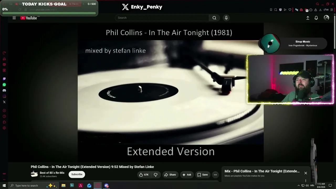Open File Explorer from the taskbar
The width and height of the screenshot is (336, 189).
pos(64,186)
